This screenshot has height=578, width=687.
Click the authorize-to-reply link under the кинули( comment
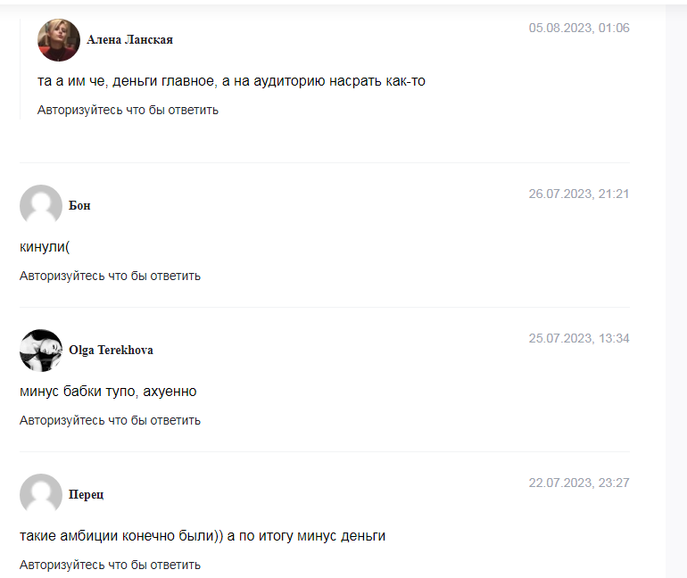point(110,276)
